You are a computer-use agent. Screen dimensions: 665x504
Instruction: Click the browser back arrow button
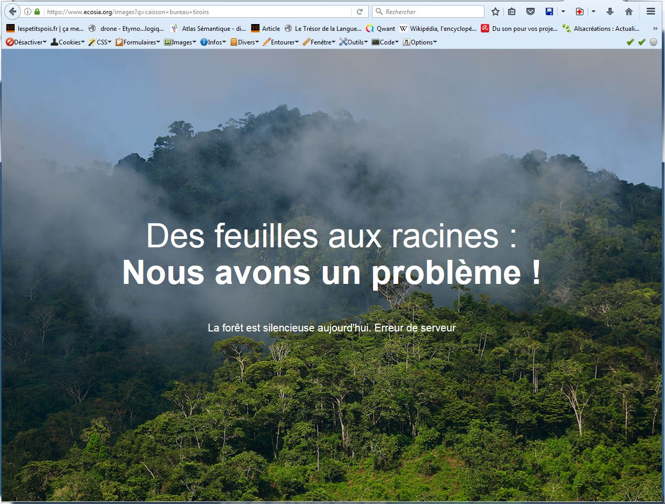13,12
